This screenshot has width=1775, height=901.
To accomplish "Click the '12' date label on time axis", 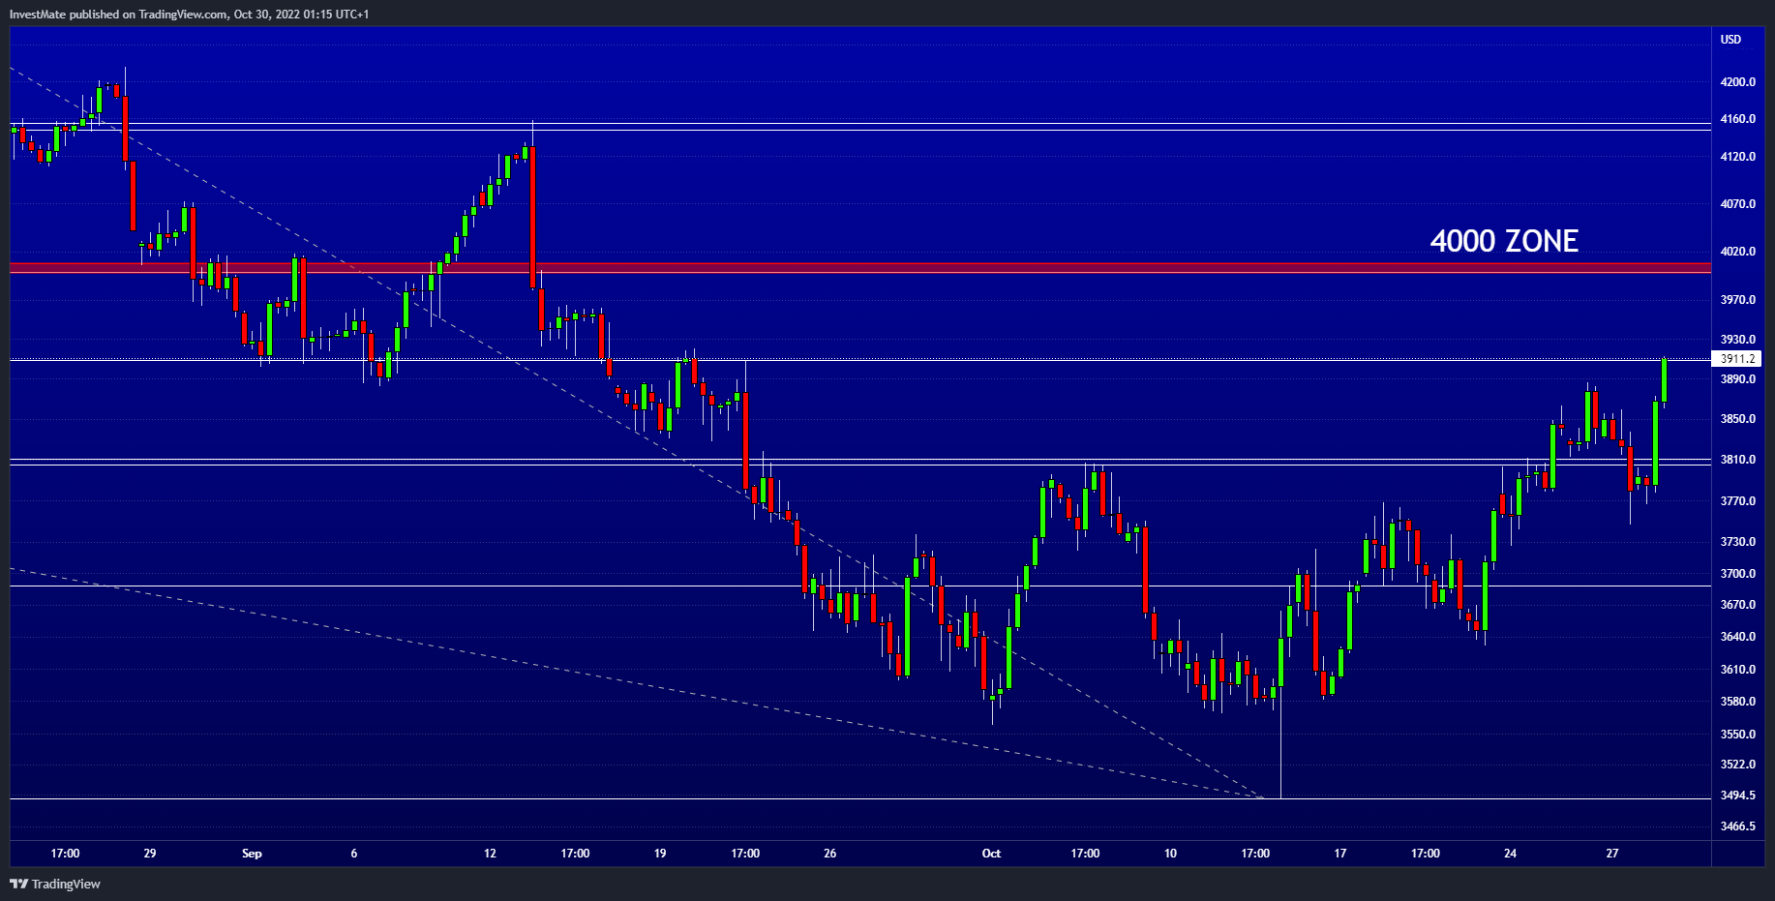I will tap(490, 854).
